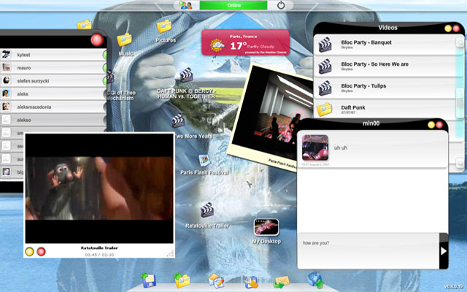This screenshot has width=467, height=292.
Task: Click the Paris weather widget
Action: tap(245, 42)
